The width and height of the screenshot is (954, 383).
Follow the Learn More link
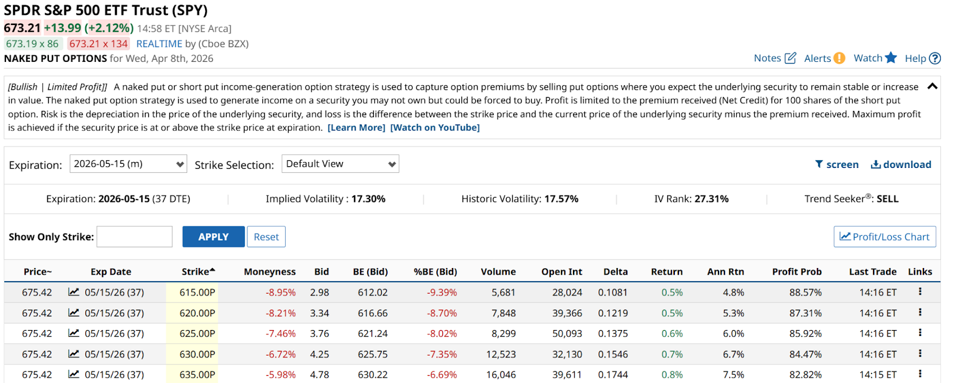tap(357, 127)
